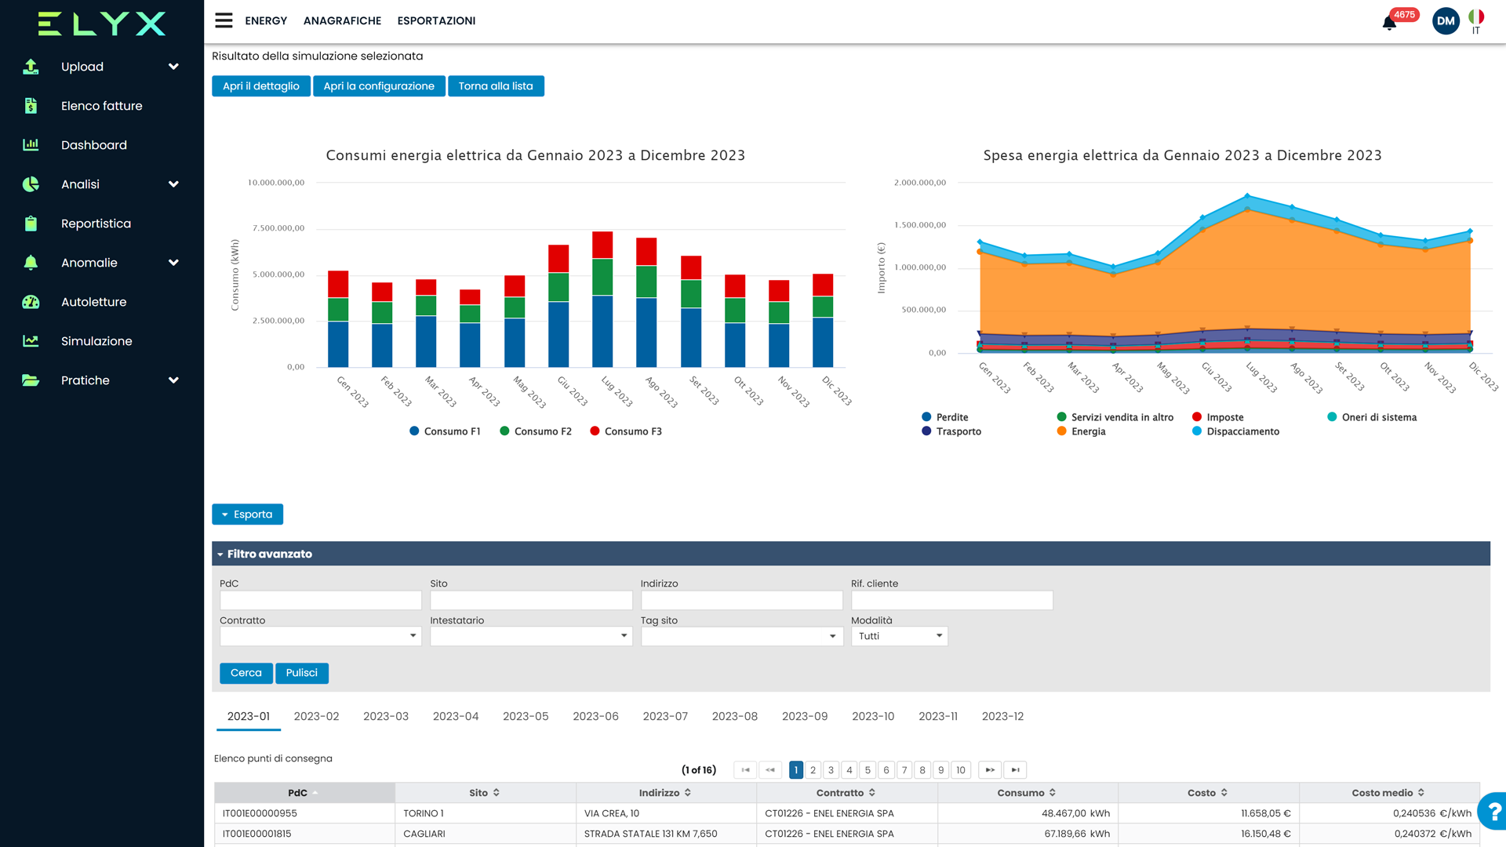
Task: Open Dashboard via its bar-chart icon
Action: pyautogui.click(x=31, y=144)
